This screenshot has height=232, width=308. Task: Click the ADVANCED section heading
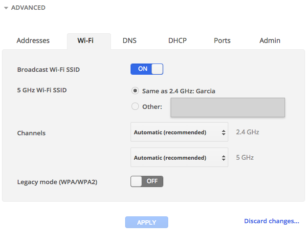(28, 8)
